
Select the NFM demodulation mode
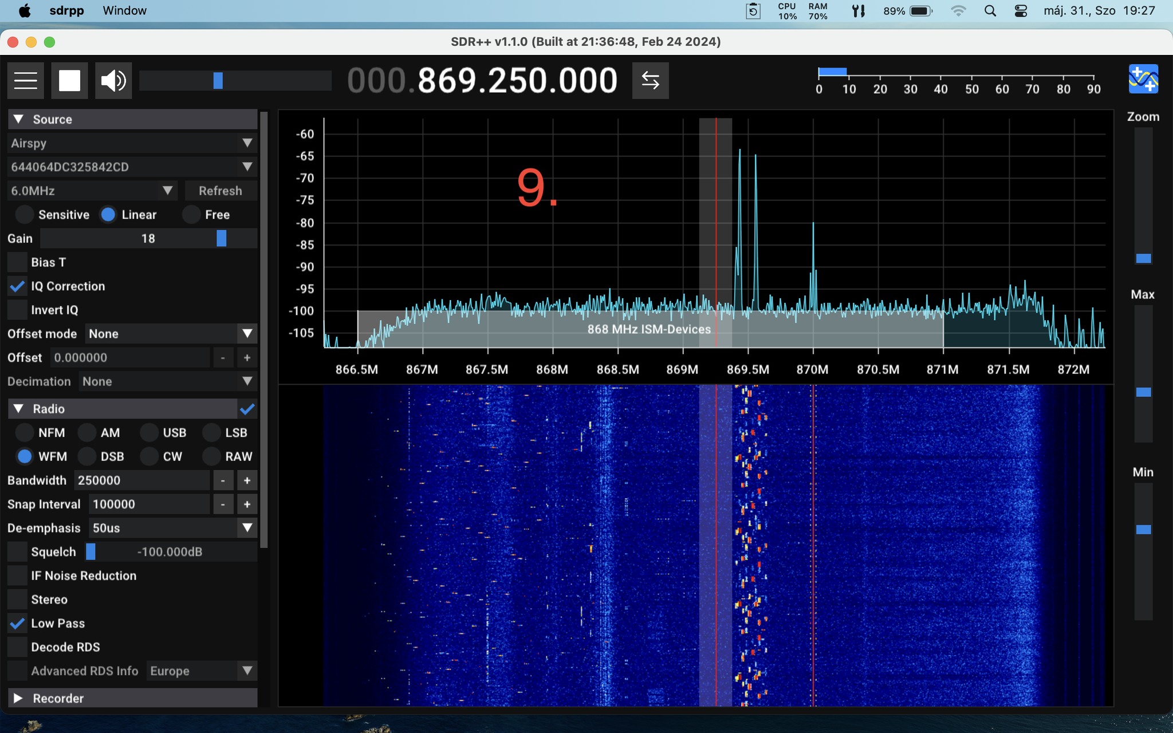[x=25, y=433]
